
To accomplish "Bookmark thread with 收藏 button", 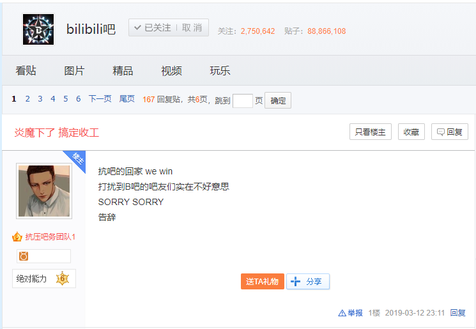I will coord(411,132).
